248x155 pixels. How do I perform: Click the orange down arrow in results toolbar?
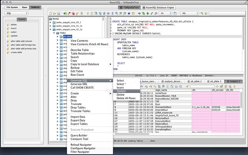pyautogui.click(x=234, y=86)
